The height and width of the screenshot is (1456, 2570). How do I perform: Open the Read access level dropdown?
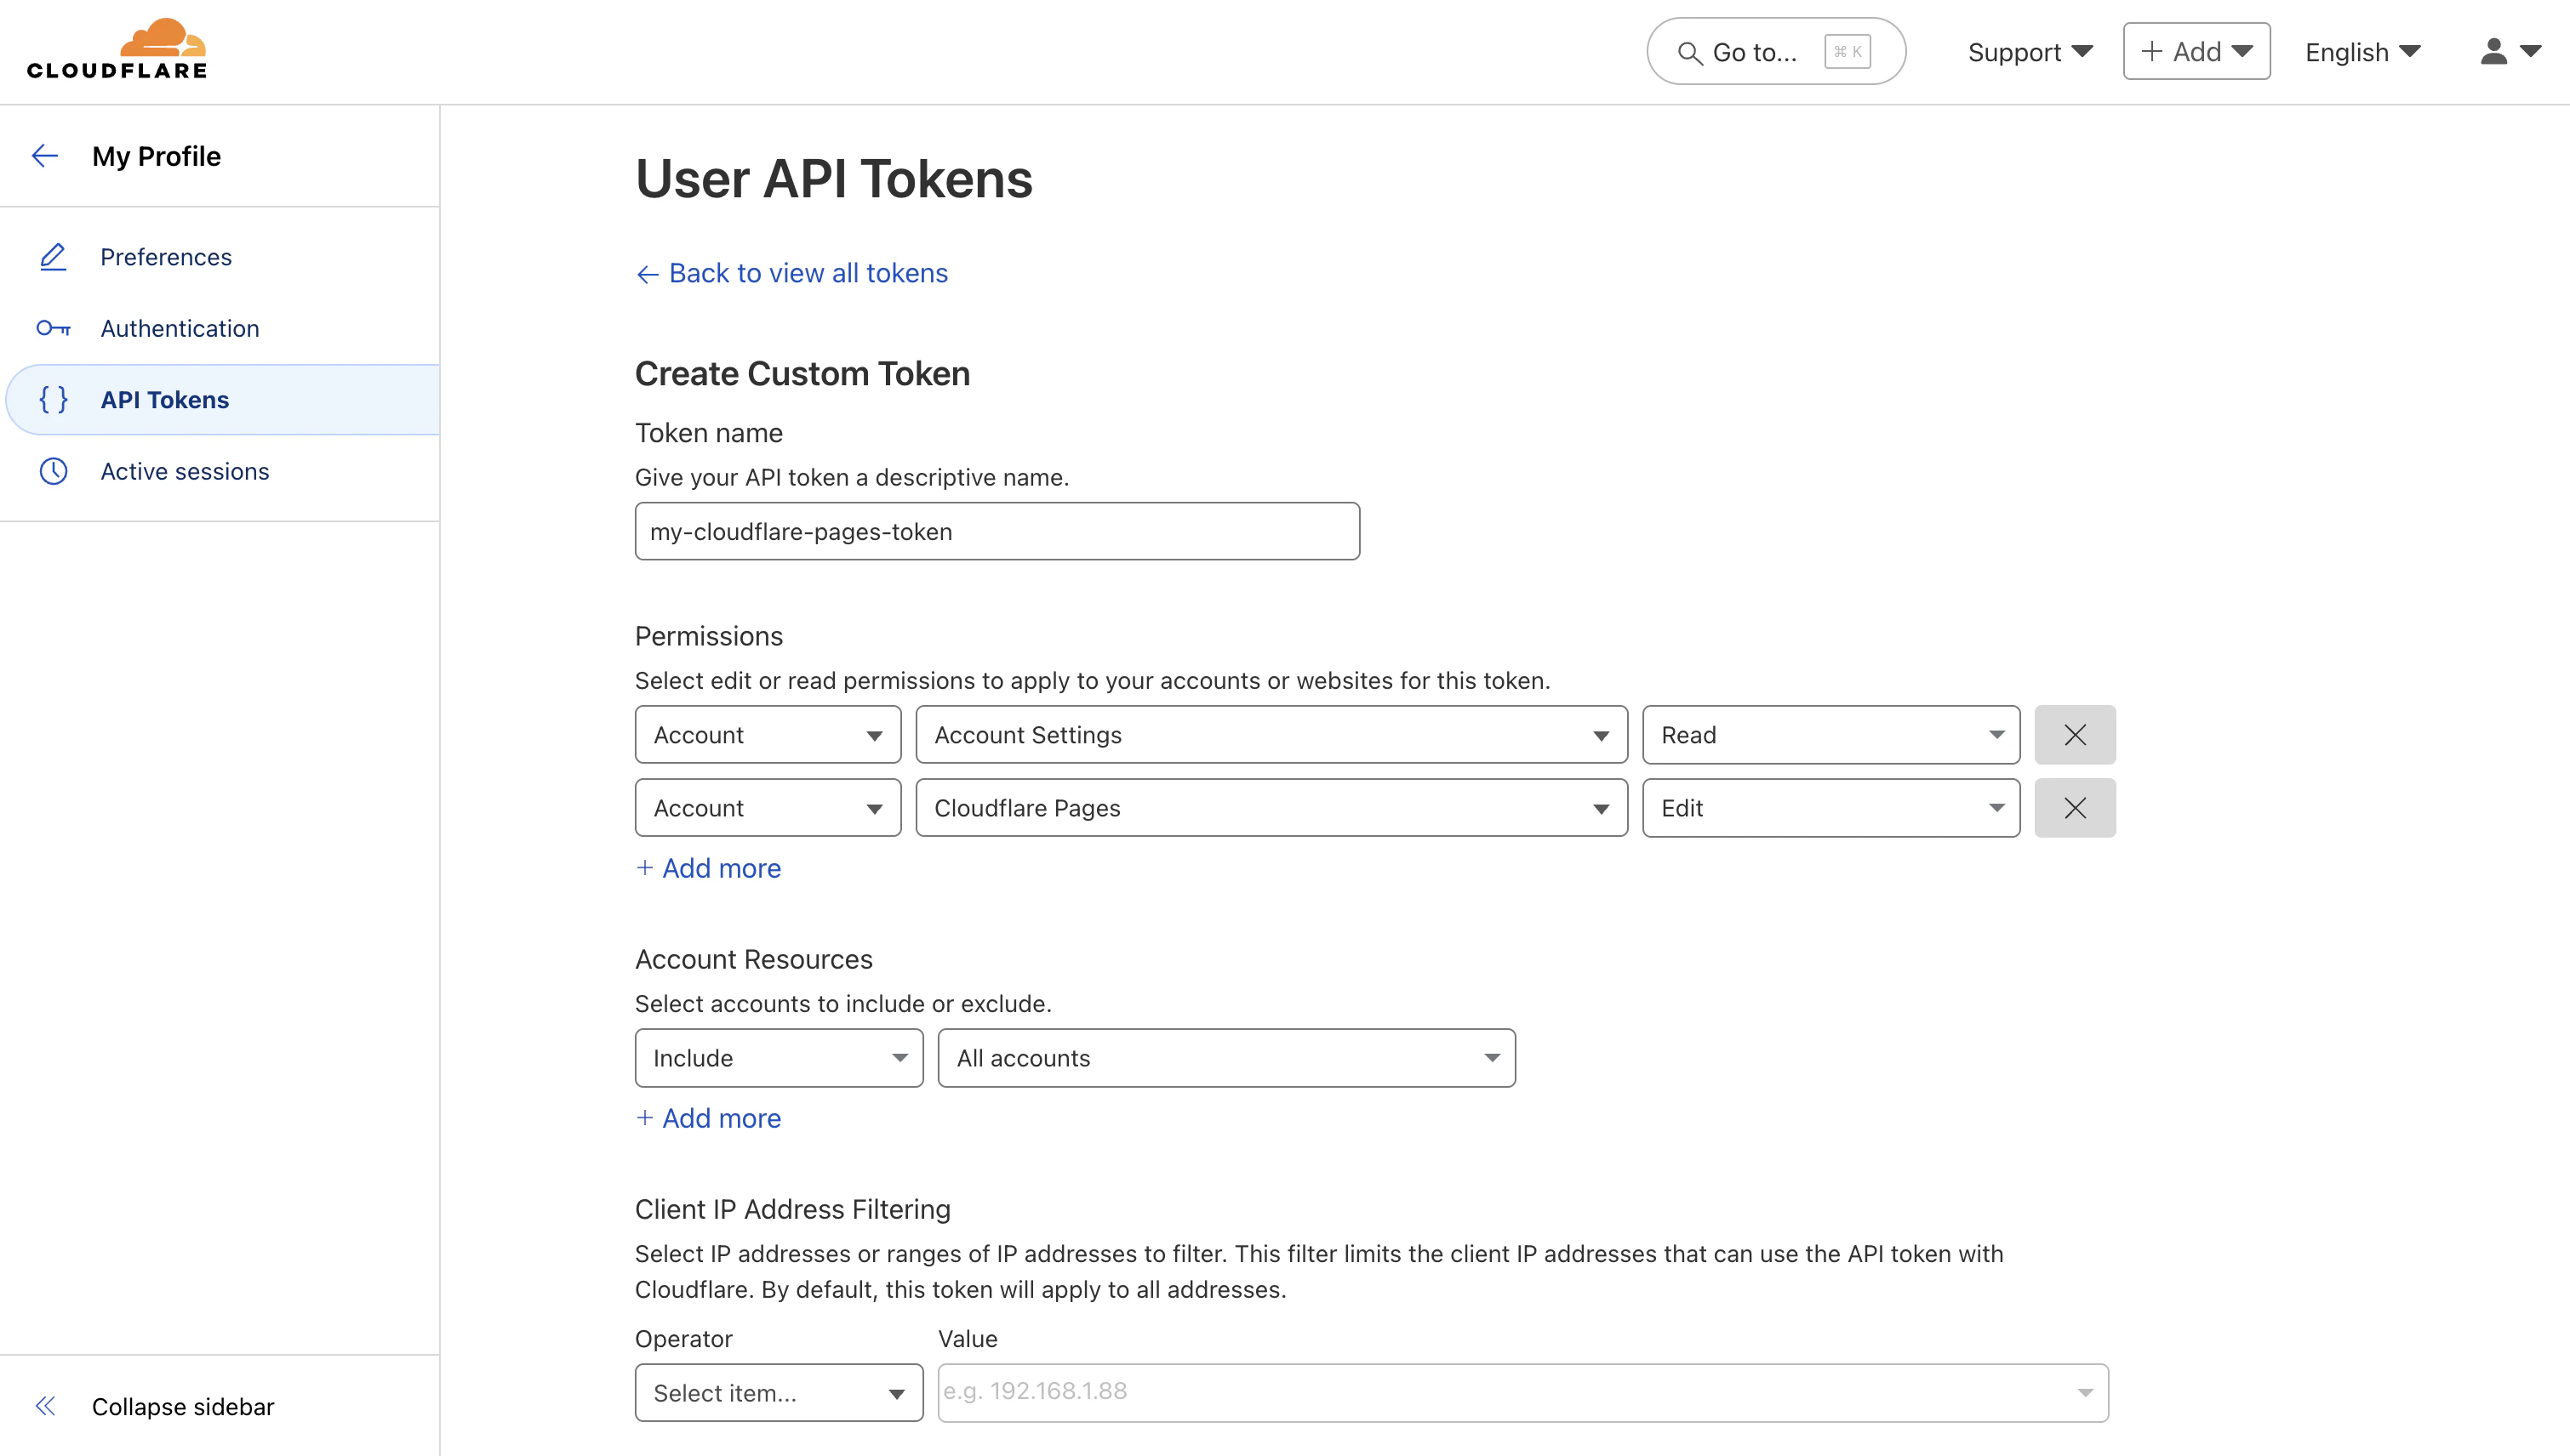point(1830,735)
